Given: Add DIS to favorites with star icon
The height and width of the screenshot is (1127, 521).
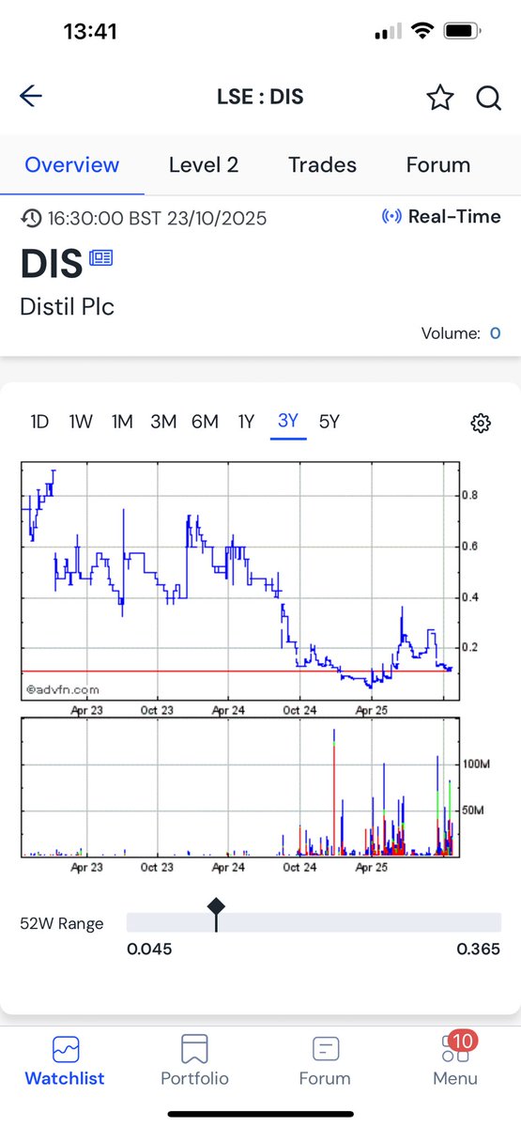Looking at the screenshot, I should [x=440, y=98].
